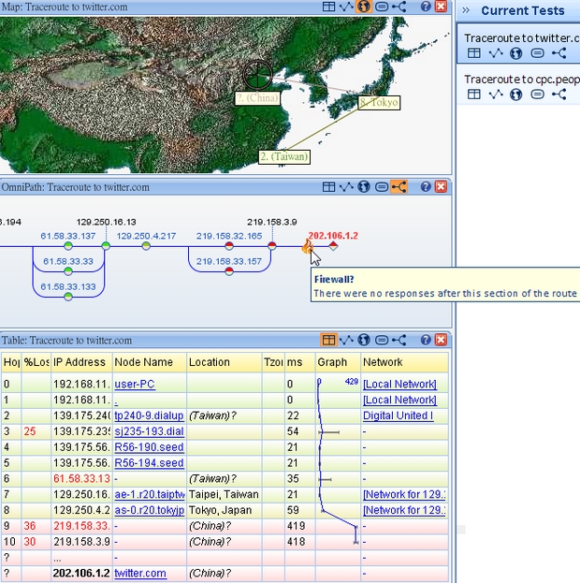The height and width of the screenshot is (583, 580).
Task: Open Table view from OmniPath panel title bar
Action: [328, 186]
